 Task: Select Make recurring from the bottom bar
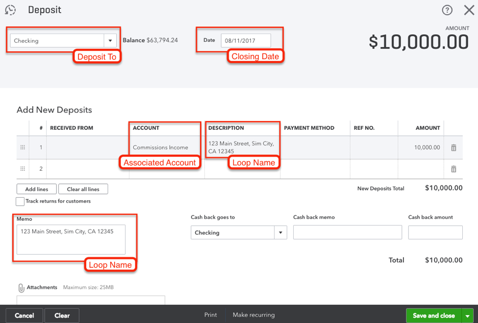(253, 315)
